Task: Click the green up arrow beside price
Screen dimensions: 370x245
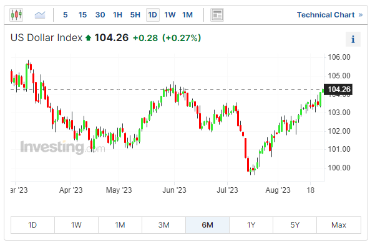Action: [x=88, y=38]
